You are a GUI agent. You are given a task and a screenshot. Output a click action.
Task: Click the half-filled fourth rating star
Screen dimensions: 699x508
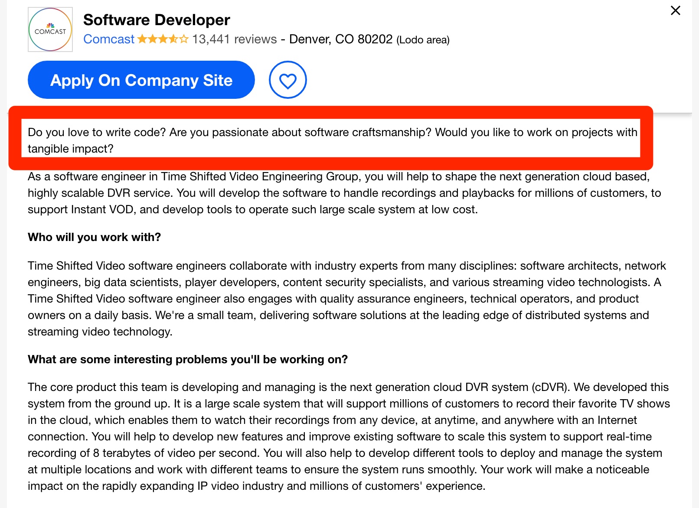[x=173, y=39]
